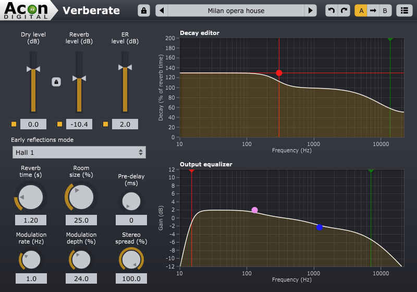Toggle the ER level enable square
The height and width of the screenshot is (292, 417).
[106, 124]
